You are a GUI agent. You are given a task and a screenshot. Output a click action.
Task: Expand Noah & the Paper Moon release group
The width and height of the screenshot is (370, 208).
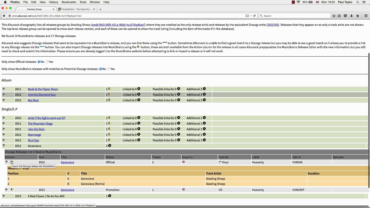coord(4,89)
